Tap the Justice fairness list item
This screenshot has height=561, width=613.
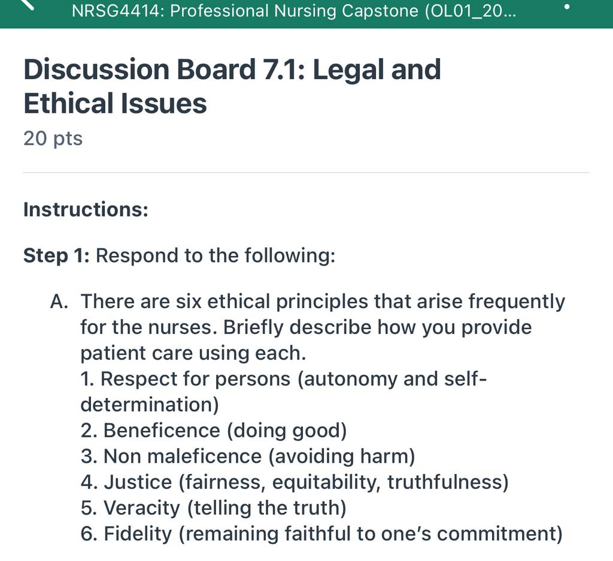[x=295, y=482]
